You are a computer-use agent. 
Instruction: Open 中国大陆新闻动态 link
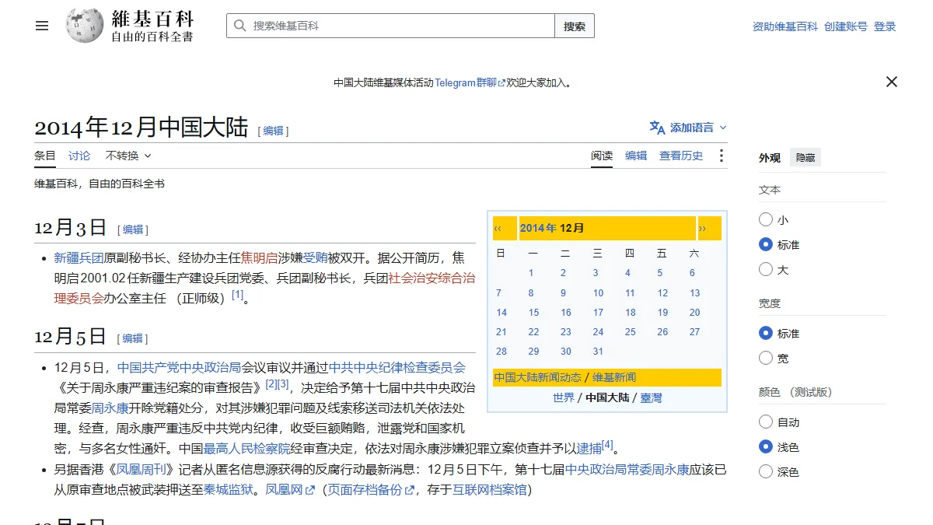(538, 377)
